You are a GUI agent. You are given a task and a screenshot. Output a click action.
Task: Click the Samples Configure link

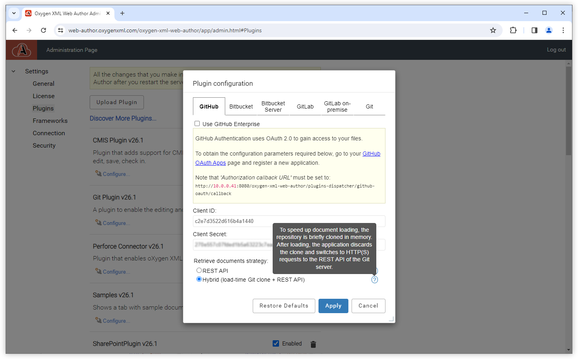click(116, 321)
